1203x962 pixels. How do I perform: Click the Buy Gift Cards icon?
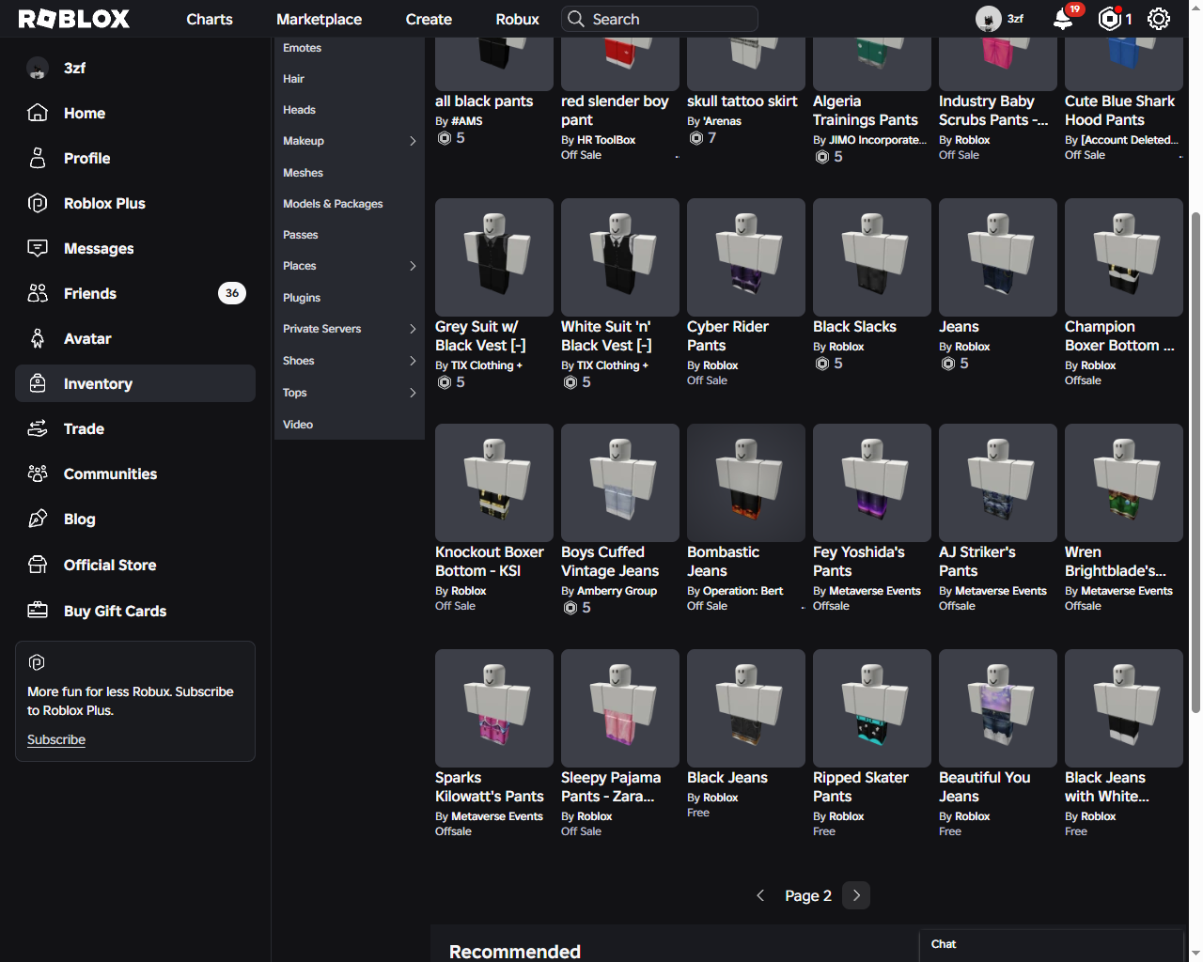pos(38,611)
